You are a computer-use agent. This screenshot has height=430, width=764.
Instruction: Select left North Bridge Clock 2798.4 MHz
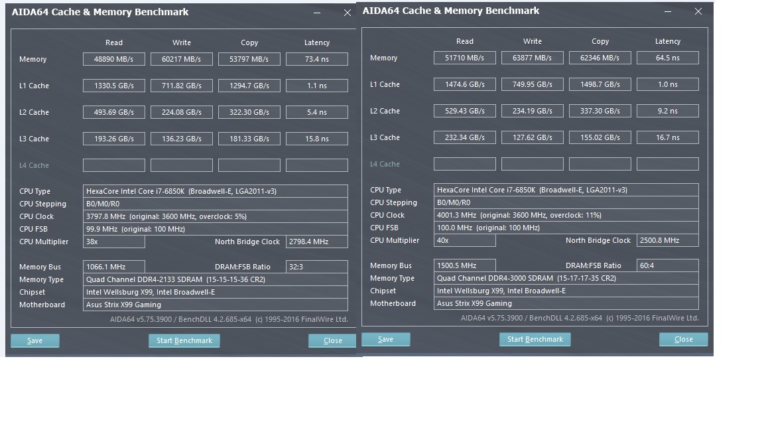317,242
